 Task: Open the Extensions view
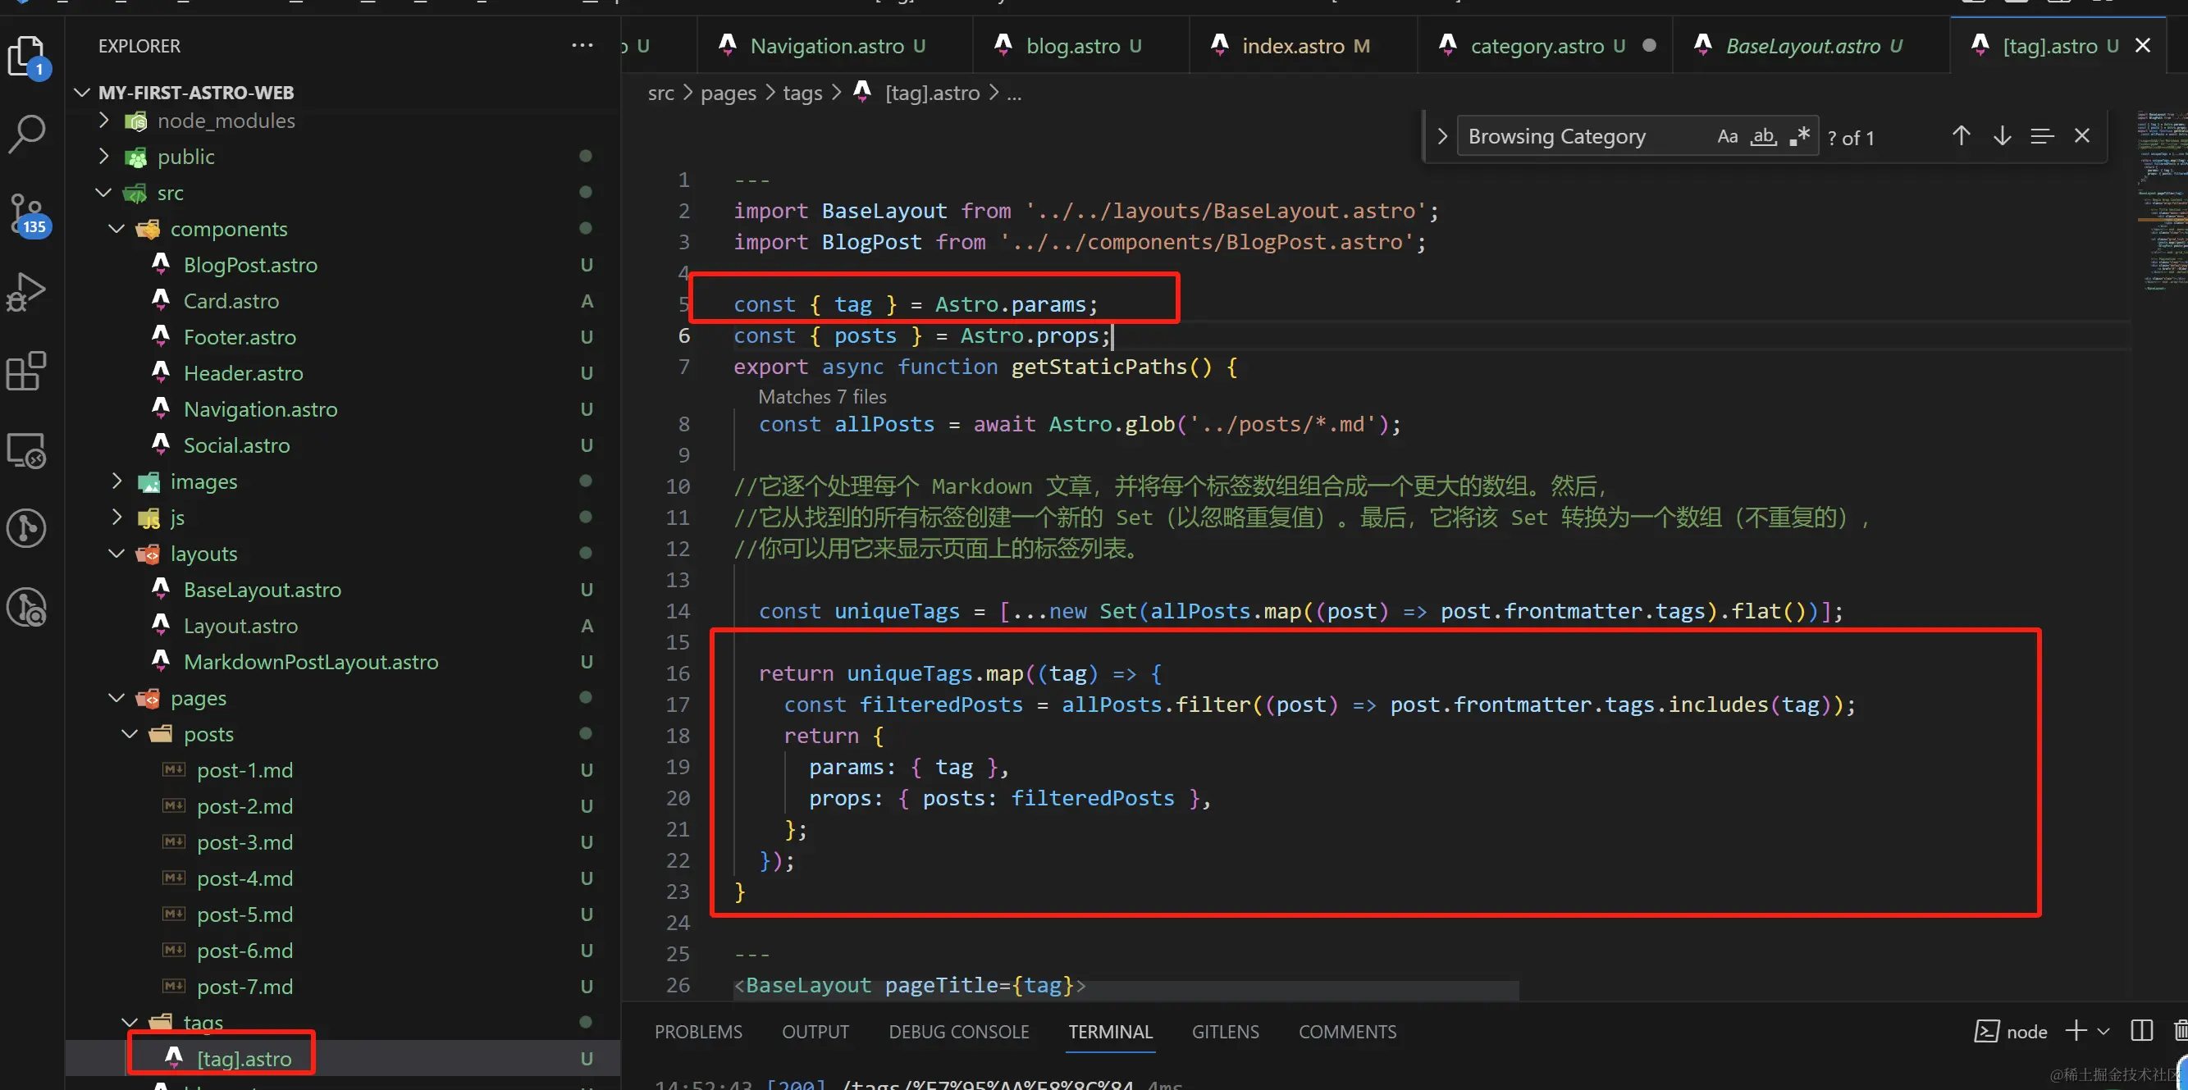click(27, 372)
